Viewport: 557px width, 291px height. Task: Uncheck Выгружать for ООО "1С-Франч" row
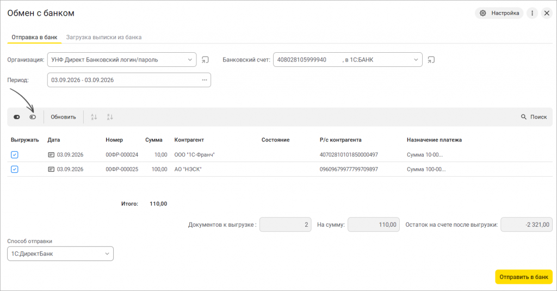click(x=15, y=155)
